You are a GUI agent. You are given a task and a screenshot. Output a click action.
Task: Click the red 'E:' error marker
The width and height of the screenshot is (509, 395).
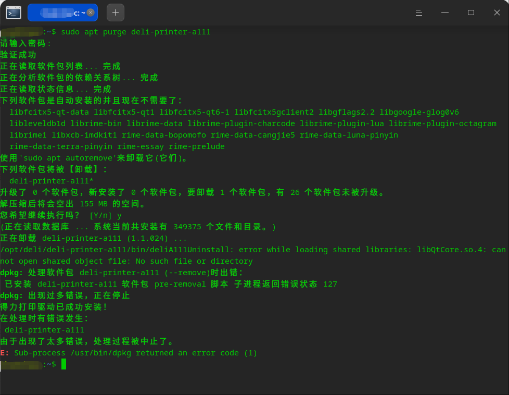[5, 353]
